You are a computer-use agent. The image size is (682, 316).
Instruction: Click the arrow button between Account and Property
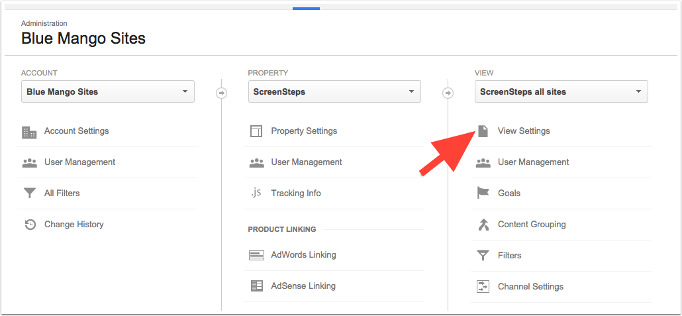pyautogui.click(x=222, y=93)
